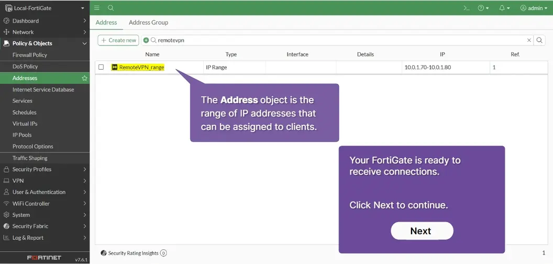Click the RemoteVPN_range address name
This screenshot has height=264, width=553.
click(x=142, y=67)
